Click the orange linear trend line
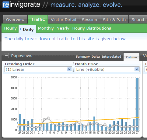 point(79,121)
